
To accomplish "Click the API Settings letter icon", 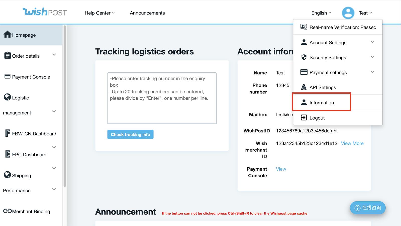I will point(304,87).
